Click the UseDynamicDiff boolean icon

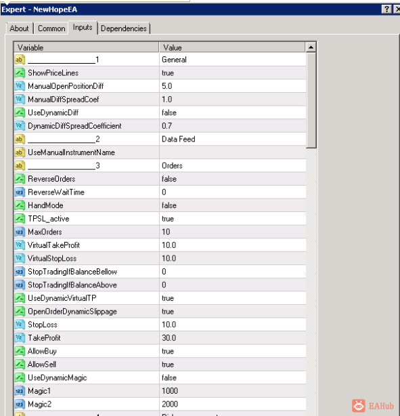click(x=20, y=112)
